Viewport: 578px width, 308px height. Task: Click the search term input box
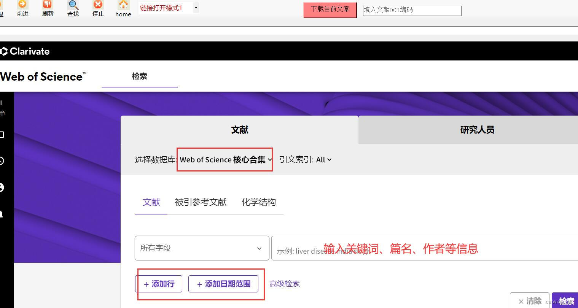click(425, 248)
